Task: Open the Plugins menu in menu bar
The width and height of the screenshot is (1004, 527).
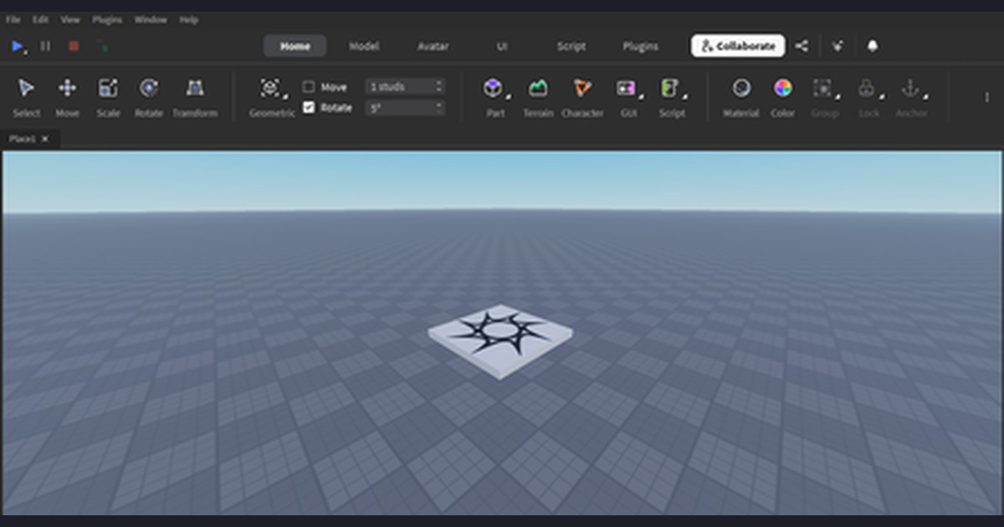Action: pyautogui.click(x=107, y=19)
